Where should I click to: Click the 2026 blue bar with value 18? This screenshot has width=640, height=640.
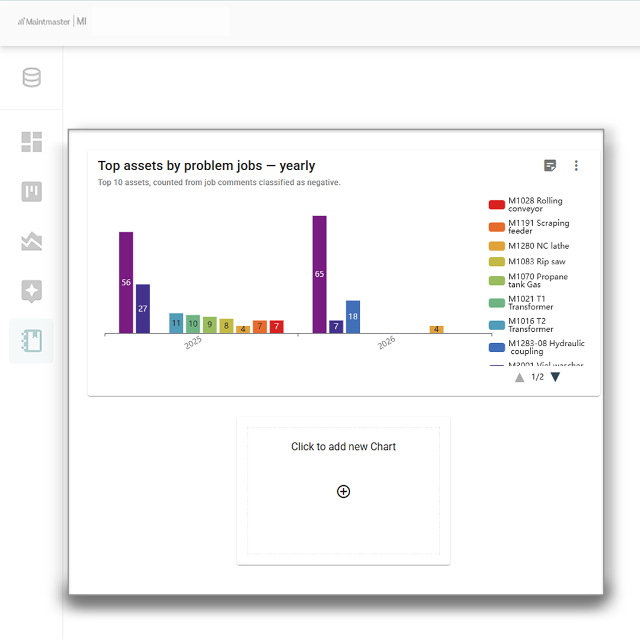[x=353, y=316]
